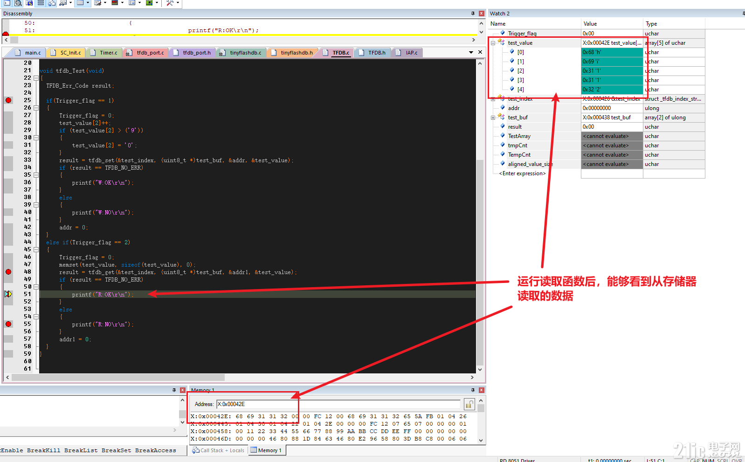The width and height of the screenshot is (745, 462).
Task: Switch to the TFDB.h tab
Action: [372, 53]
